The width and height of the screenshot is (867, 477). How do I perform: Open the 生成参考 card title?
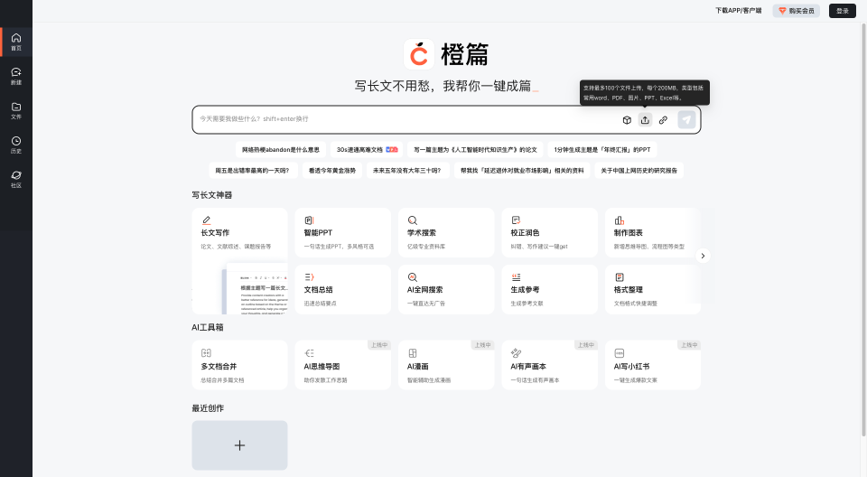tap(526, 289)
